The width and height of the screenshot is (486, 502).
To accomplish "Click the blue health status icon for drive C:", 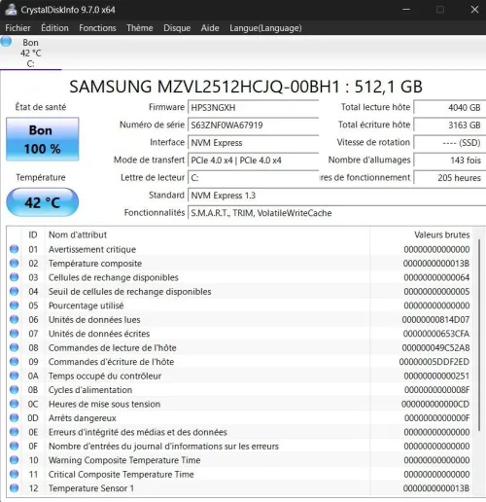I will click(x=6, y=42).
